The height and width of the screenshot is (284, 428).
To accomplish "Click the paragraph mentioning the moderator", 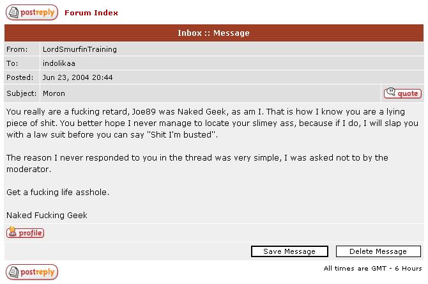I will click(197, 164).
